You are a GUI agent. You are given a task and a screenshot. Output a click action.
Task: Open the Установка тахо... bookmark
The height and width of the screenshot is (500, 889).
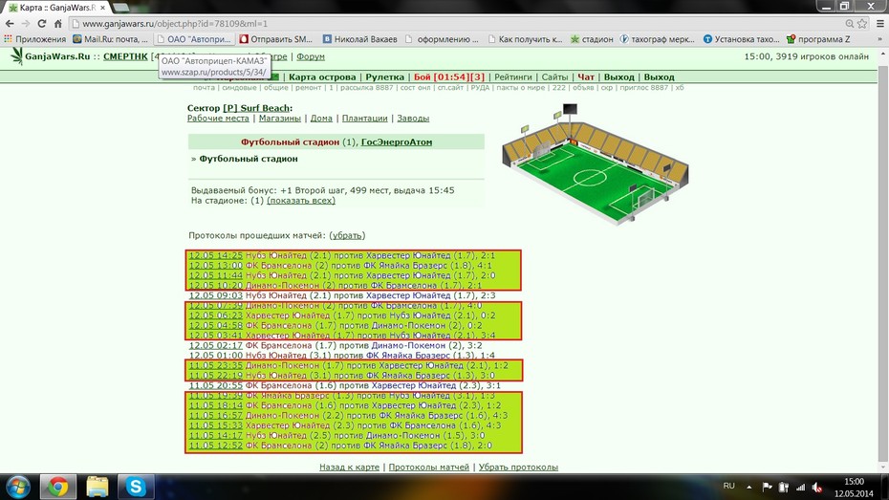tap(742, 39)
